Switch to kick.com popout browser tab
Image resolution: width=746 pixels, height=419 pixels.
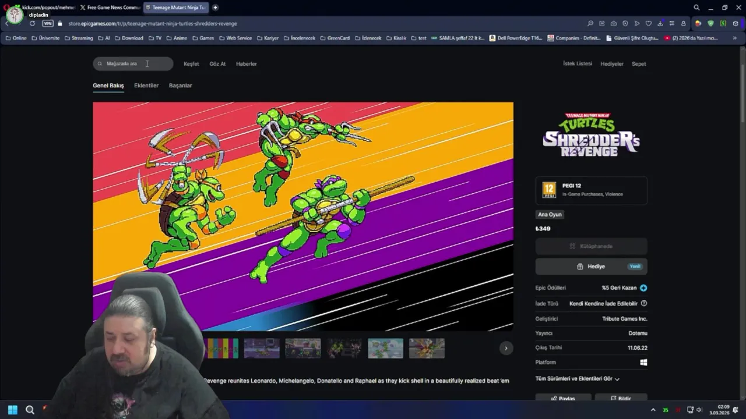point(48,8)
